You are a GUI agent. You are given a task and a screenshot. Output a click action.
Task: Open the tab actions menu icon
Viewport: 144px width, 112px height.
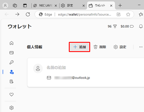click(x=25, y=5)
